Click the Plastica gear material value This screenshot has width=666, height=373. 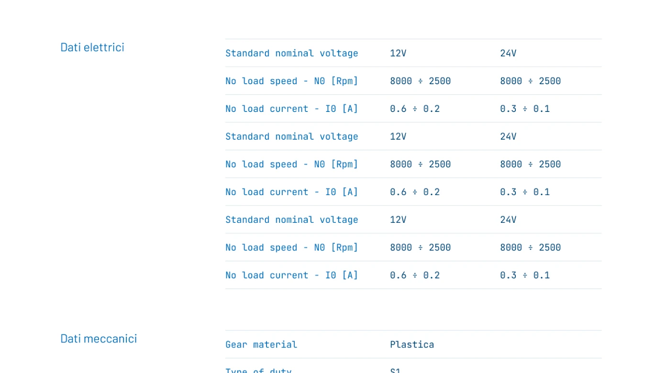412,344
